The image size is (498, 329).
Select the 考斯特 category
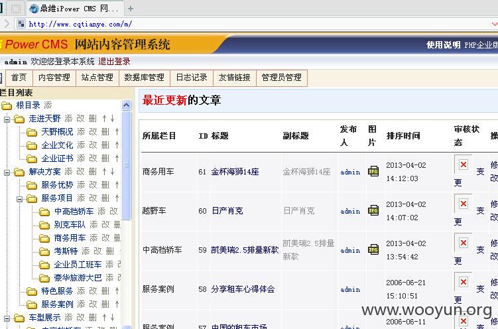(66, 251)
